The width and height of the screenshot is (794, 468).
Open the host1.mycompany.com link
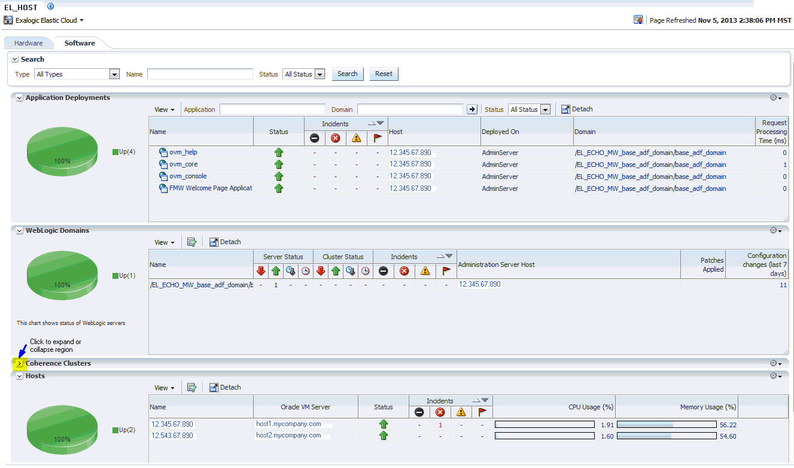pyautogui.click(x=288, y=424)
